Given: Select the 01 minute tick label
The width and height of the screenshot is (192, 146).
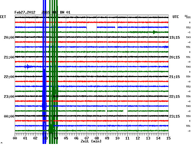Looking at the screenshot, I should [25, 138].
